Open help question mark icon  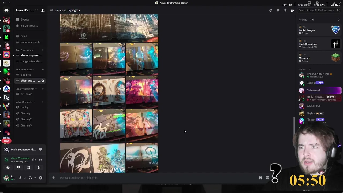coord(317,3)
